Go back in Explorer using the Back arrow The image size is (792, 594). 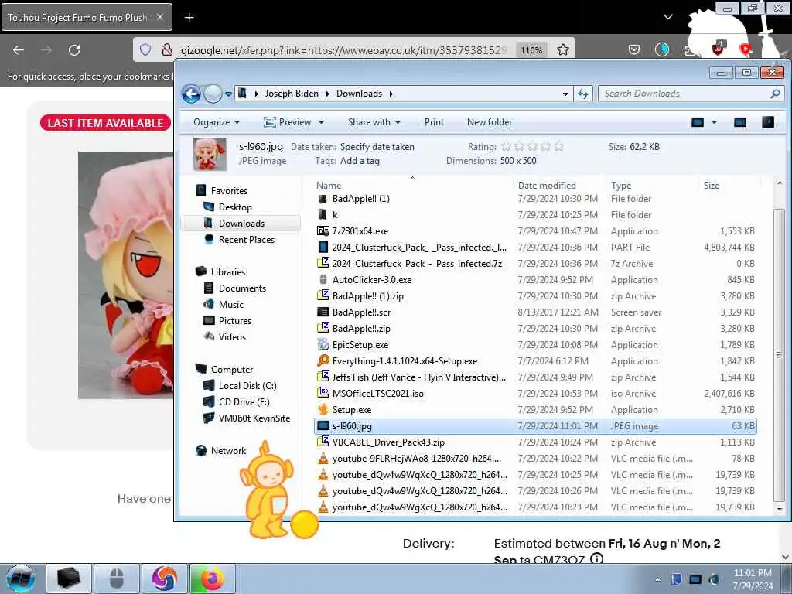click(192, 94)
